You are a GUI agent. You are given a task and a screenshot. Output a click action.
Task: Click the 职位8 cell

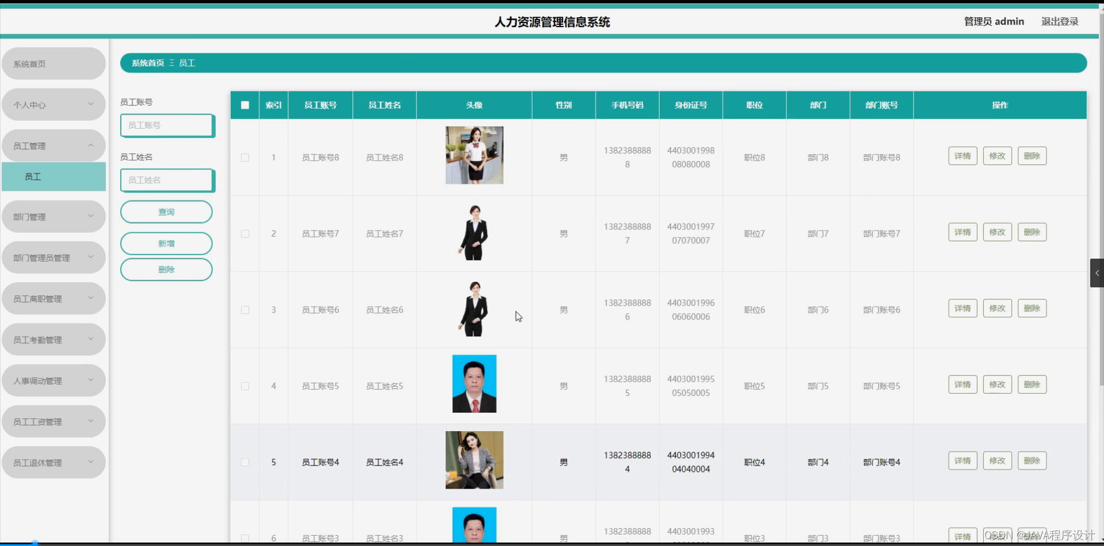pyautogui.click(x=754, y=157)
